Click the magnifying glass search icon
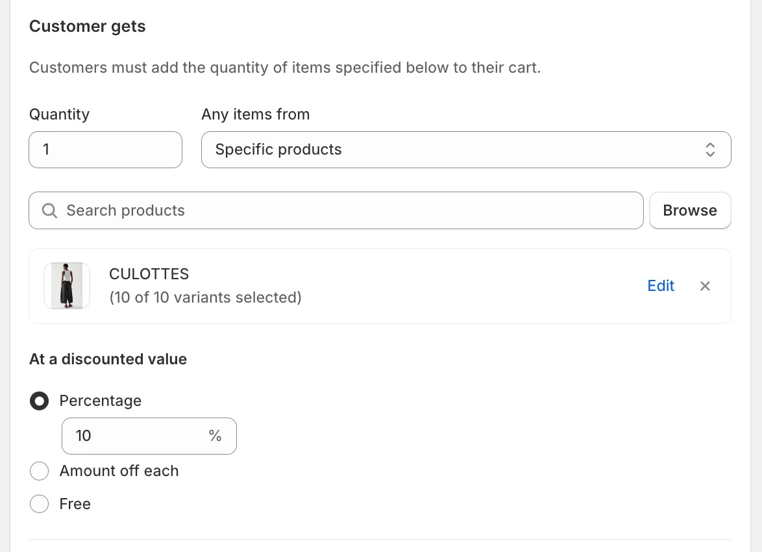Image resolution: width=762 pixels, height=552 pixels. tap(49, 210)
